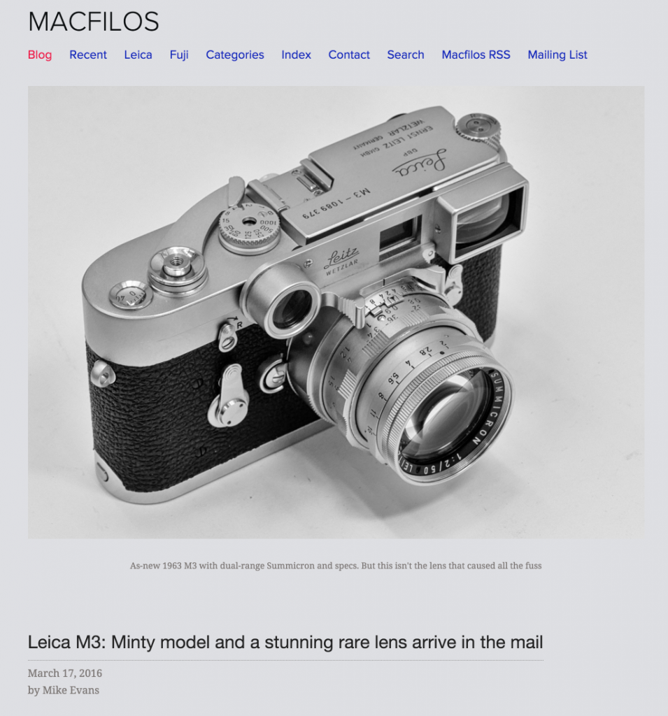Go to the Mailing List signup
Viewport: 668px width, 716px height.
[557, 55]
